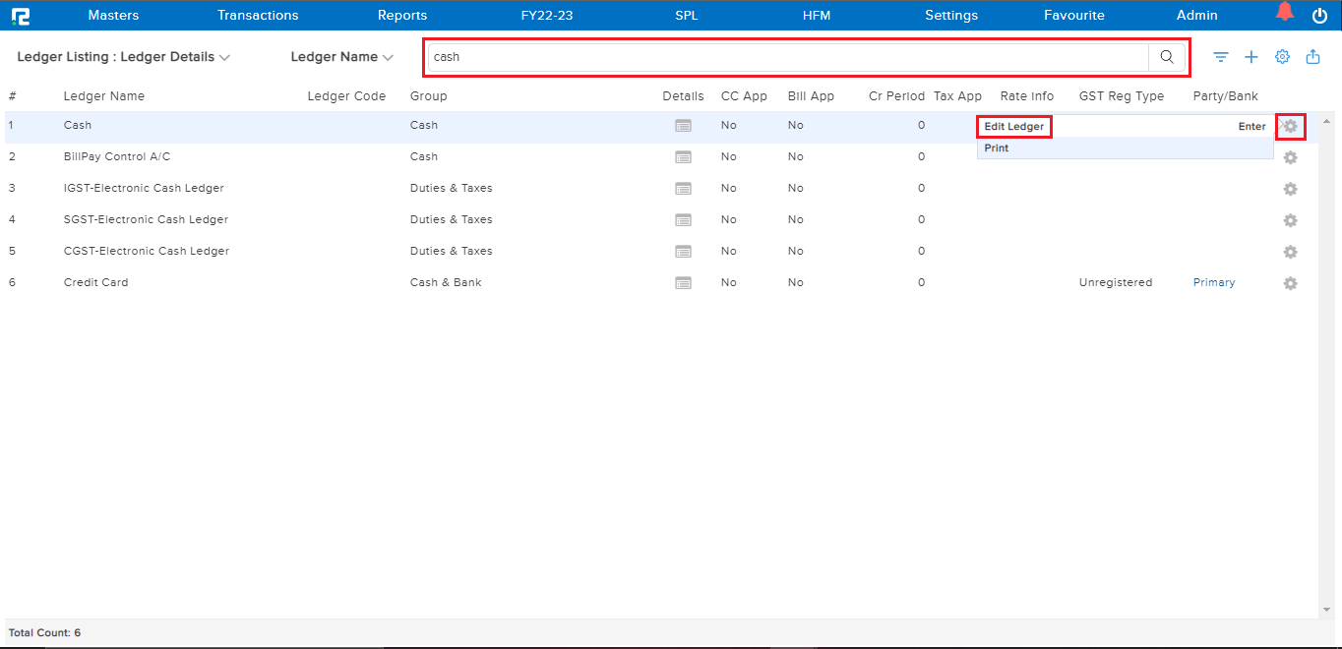Screen dimensions: 1342x649
Task: Open actions gear for SGST-Electronic Cash Ledger
Action: point(1290,220)
